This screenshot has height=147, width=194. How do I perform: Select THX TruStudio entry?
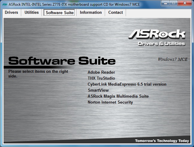(x=101, y=78)
